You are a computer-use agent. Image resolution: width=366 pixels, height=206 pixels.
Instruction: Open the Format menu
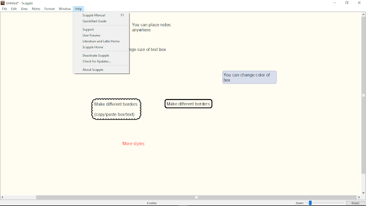(50, 9)
